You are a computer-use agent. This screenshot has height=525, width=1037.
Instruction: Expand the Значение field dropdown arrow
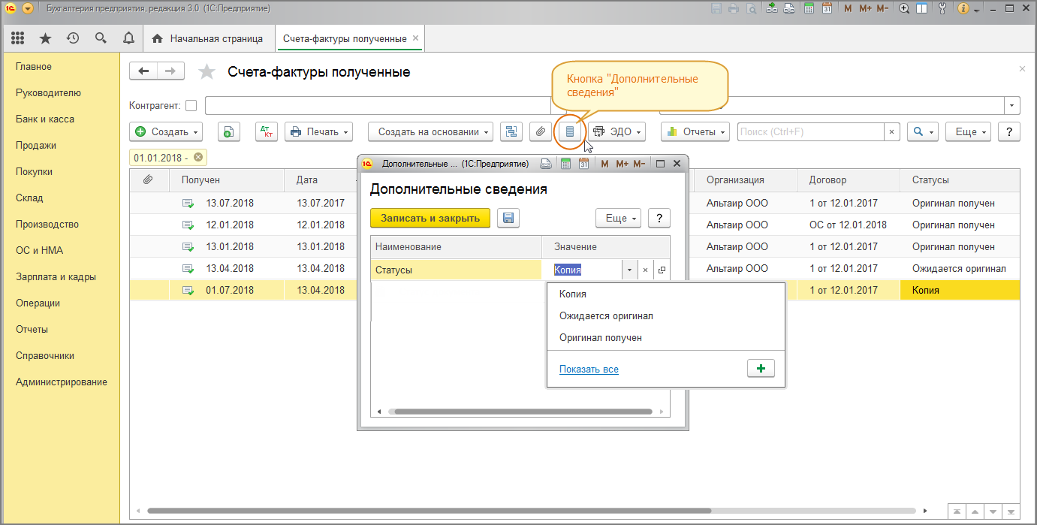pyautogui.click(x=629, y=270)
